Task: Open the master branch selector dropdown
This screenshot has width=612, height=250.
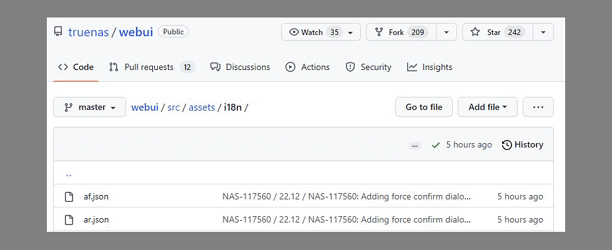Action: point(89,107)
